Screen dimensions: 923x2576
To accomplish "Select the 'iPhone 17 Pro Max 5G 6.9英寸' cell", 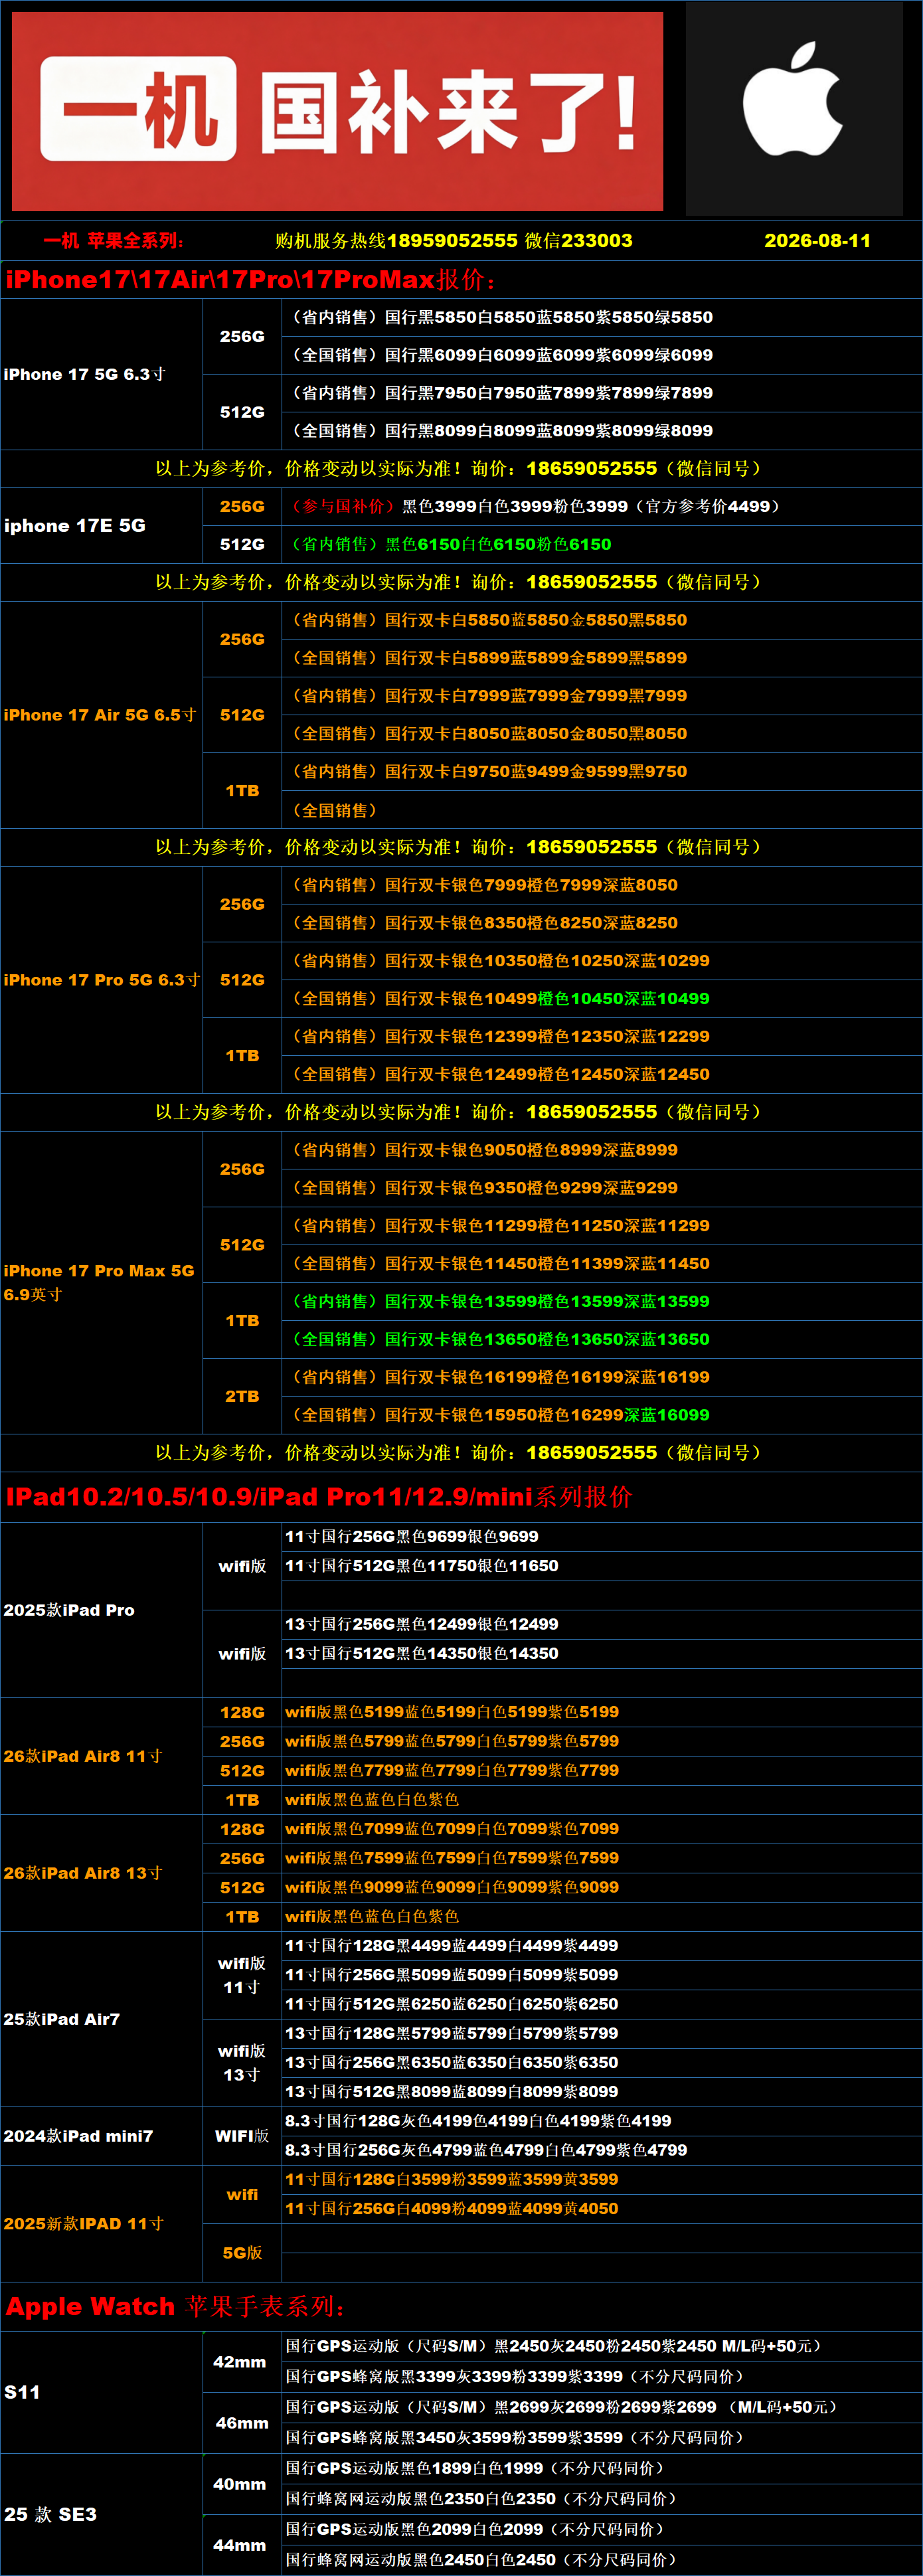I will (102, 1283).
